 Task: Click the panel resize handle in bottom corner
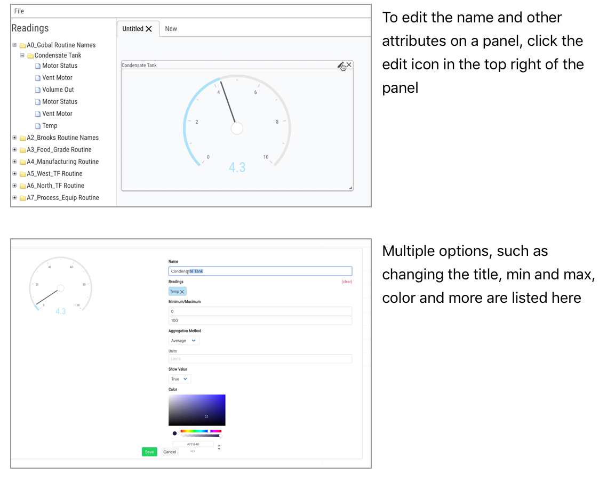(350, 188)
